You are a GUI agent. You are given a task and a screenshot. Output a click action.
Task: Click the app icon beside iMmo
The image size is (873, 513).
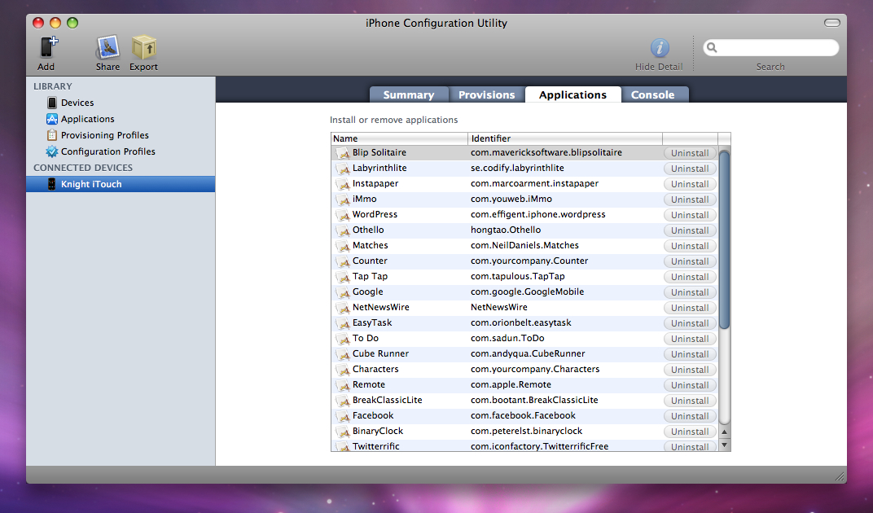click(342, 199)
